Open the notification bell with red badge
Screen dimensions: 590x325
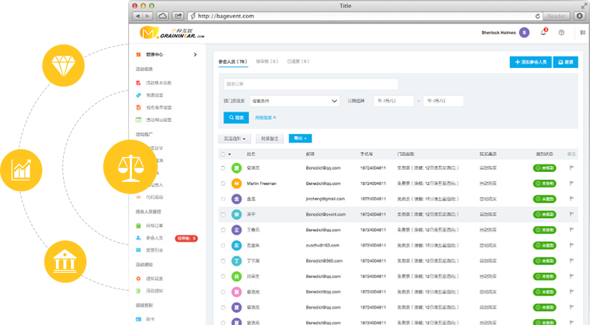[543, 32]
